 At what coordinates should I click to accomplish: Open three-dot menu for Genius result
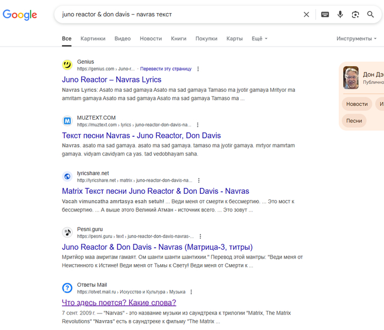coord(198,69)
